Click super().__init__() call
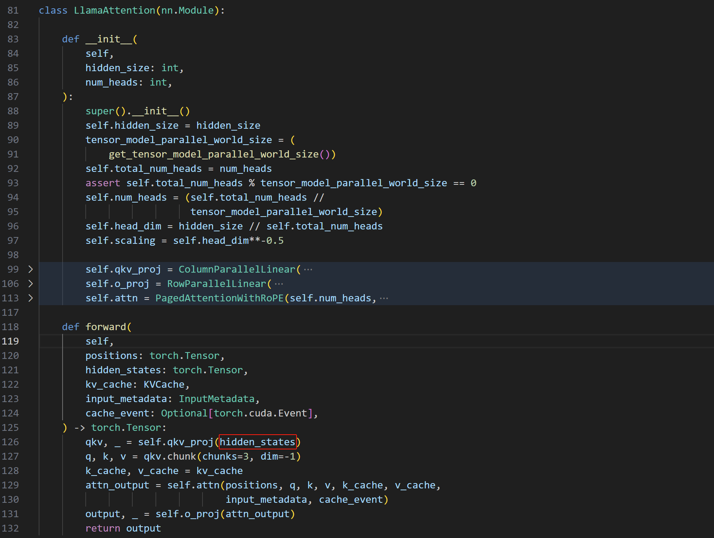Image resolution: width=714 pixels, height=538 pixels. pyautogui.click(x=138, y=111)
